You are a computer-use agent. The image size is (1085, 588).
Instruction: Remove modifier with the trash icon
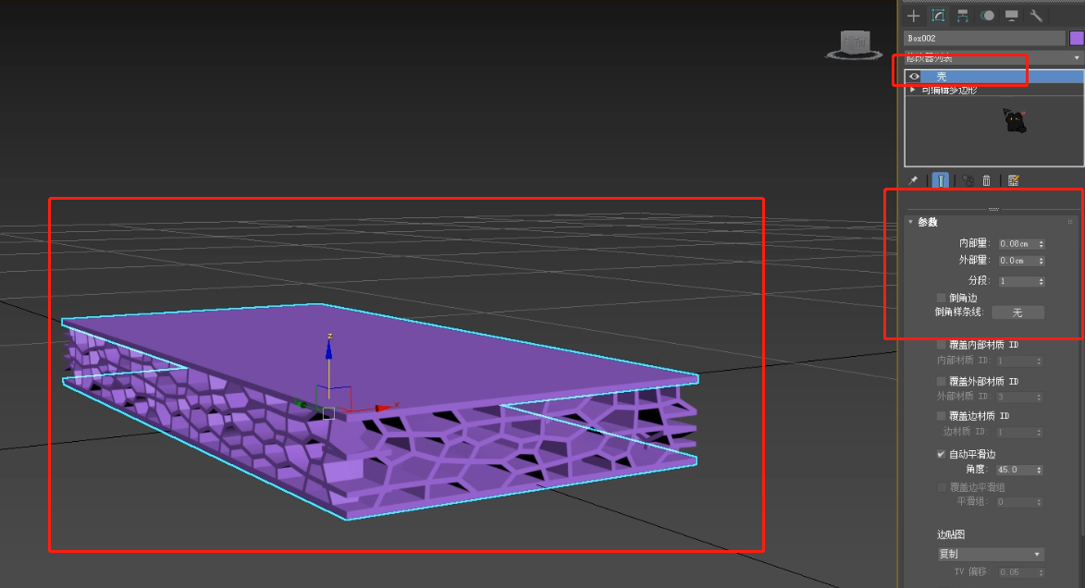tap(987, 180)
